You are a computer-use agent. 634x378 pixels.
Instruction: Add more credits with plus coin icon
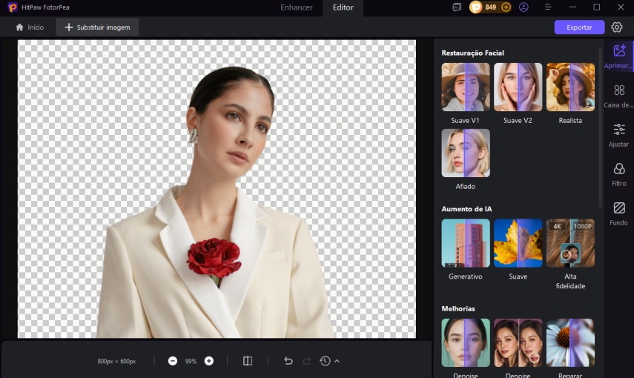(506, 7)
